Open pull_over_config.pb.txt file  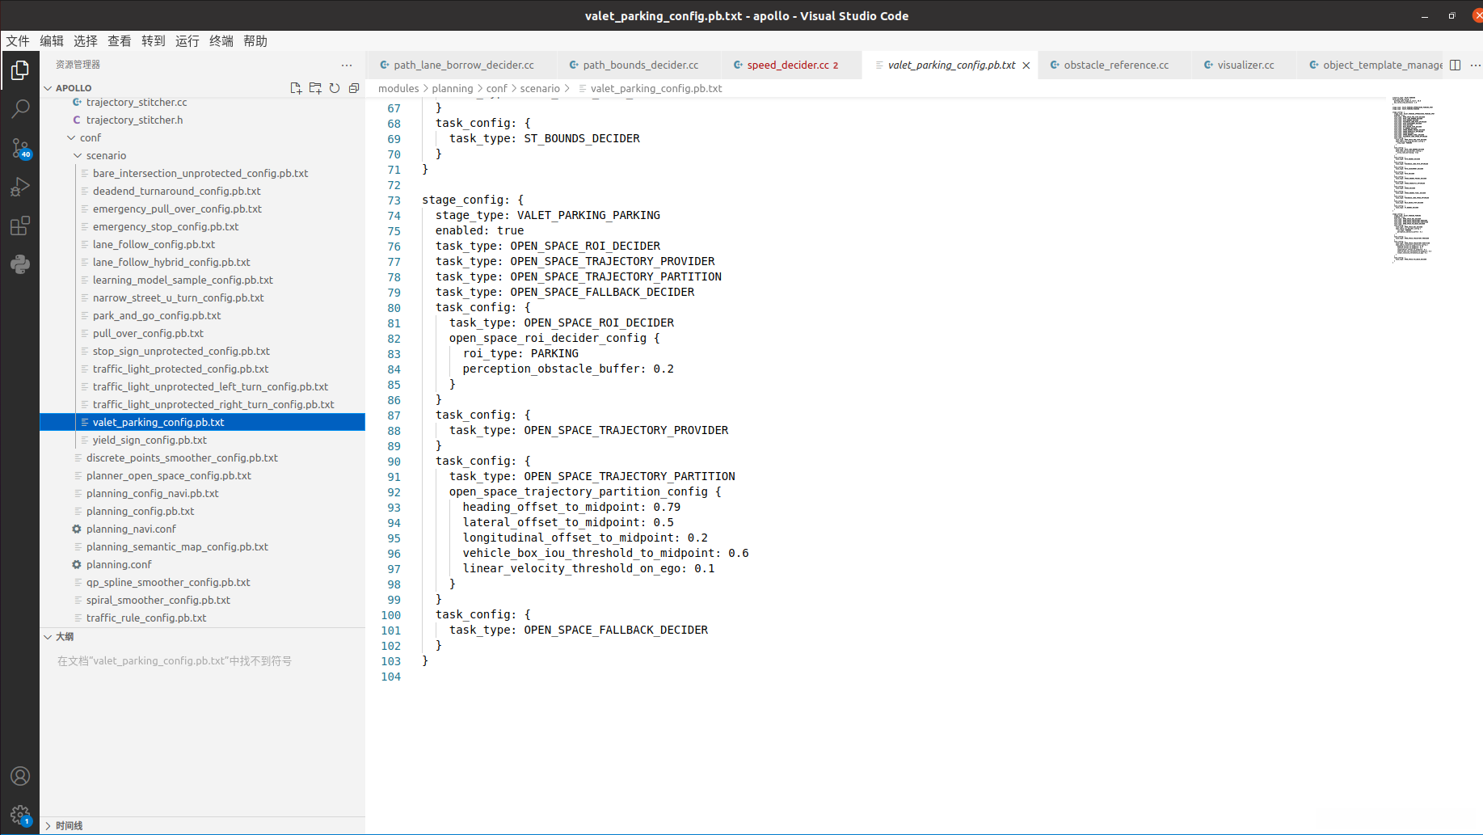coord(148,333)
